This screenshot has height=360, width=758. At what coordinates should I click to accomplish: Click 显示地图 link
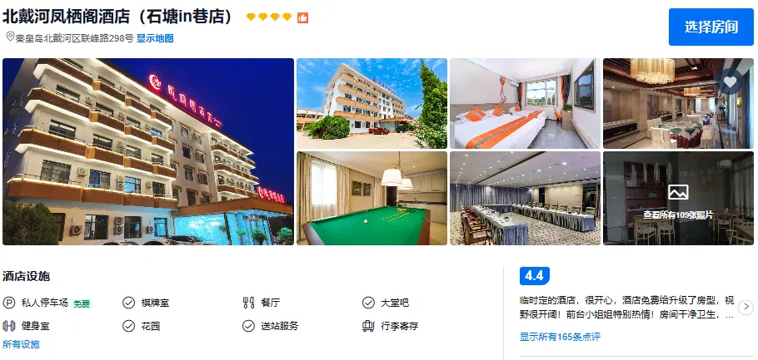[x=155, y=38]
